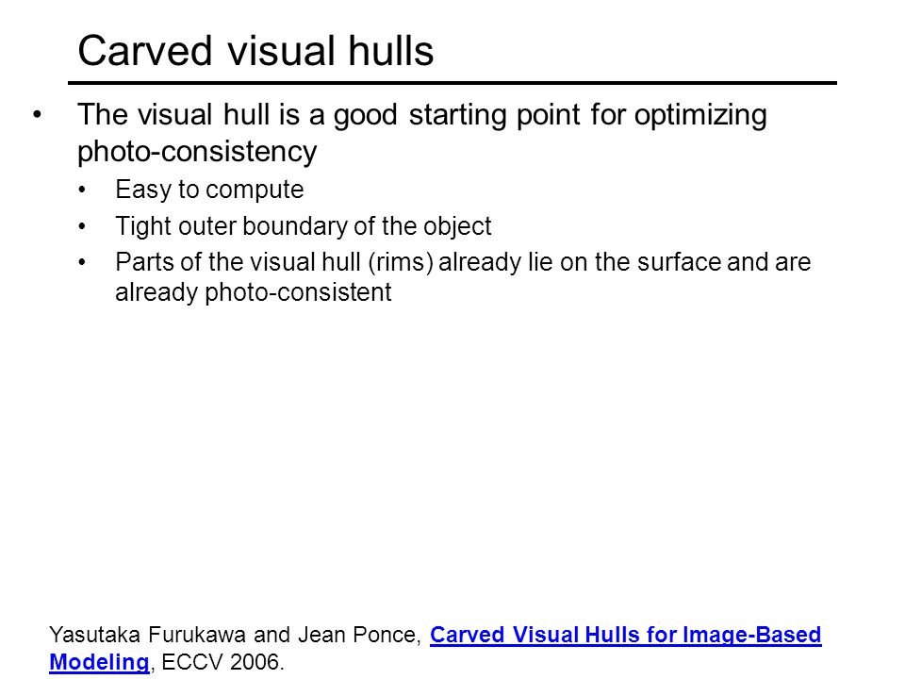Click the line starting "Parts of the visual hull"
Viewport: 905px width, 679px height.
pos(463,262)
